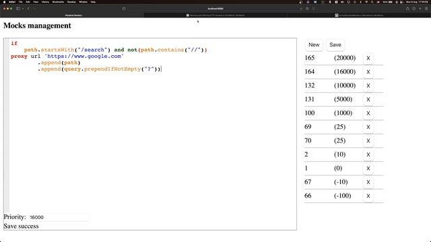The width and height of the screenshot is (431, 242).
Task: Go back with the browser back arrow
Action: 28,9
